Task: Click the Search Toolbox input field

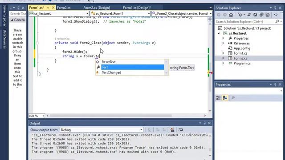Action: coord(18,14)
